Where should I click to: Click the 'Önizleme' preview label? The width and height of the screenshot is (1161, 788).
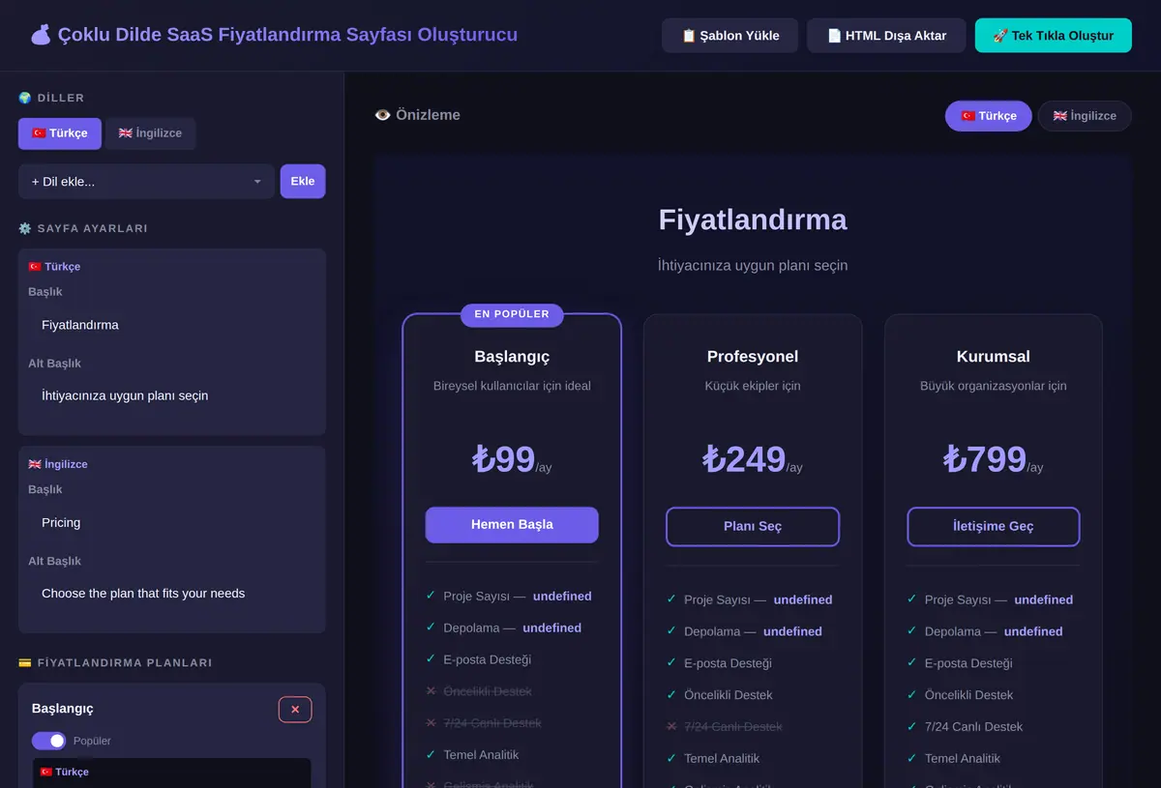[x=418, y=115]
